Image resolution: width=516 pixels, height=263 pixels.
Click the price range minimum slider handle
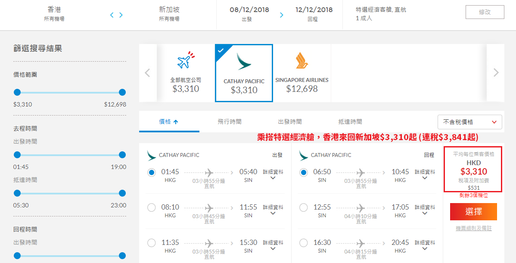point(17,92)
